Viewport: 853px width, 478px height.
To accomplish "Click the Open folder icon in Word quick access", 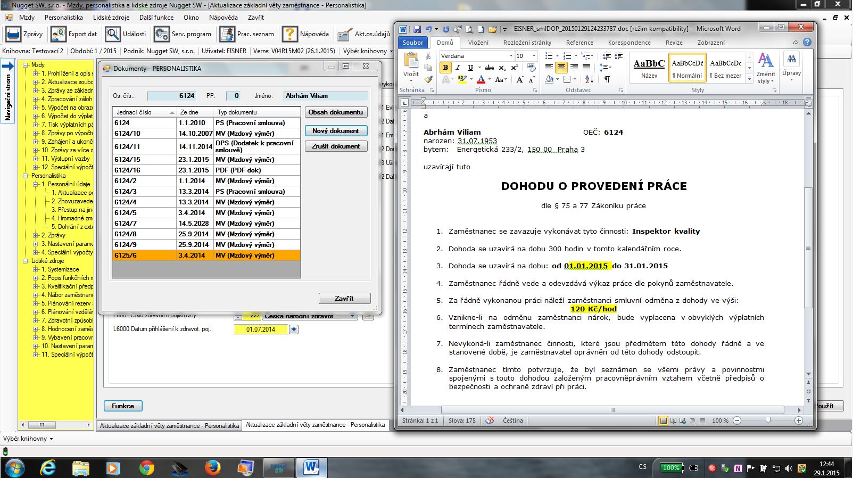I will point(493,29).
